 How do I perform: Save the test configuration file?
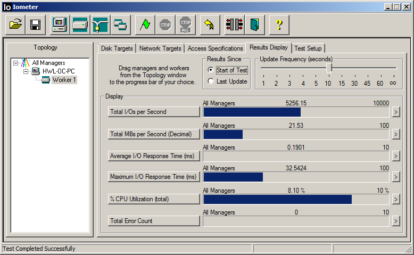tap(35, 25)
